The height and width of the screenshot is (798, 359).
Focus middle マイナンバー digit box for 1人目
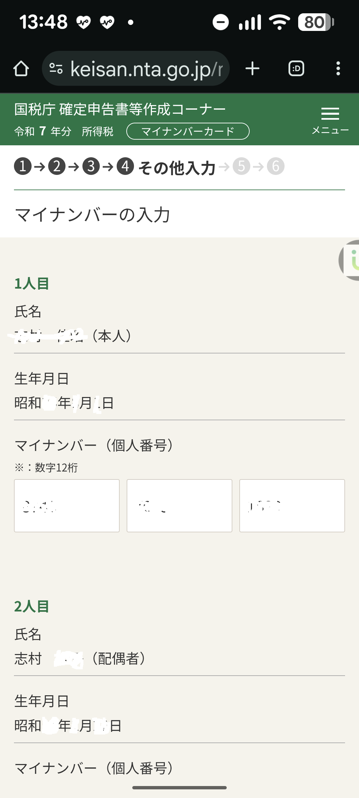[179, 505]
